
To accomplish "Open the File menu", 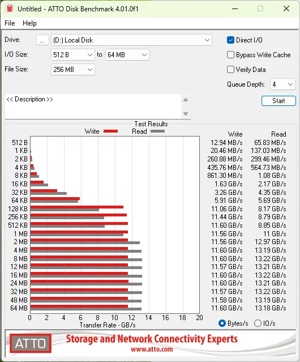I will [x=10, y=23].
